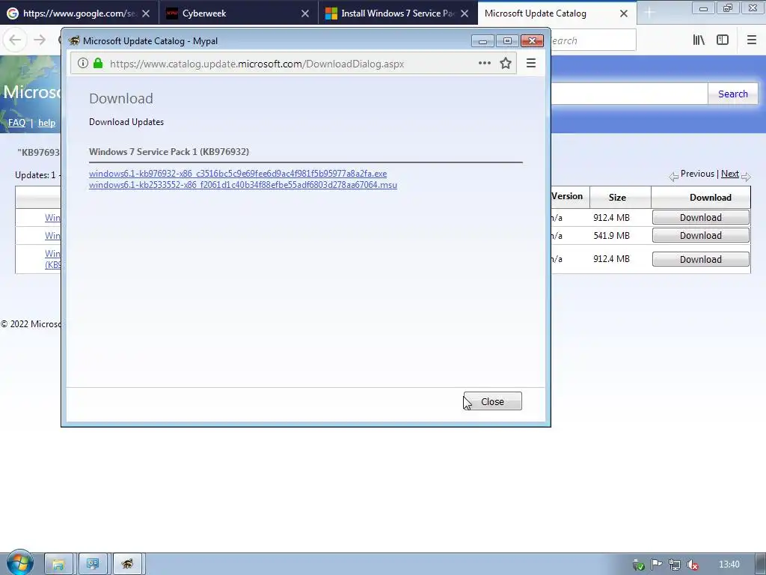
Task: Open Windows Explorer from the taskbar
Action: [58, 565]
